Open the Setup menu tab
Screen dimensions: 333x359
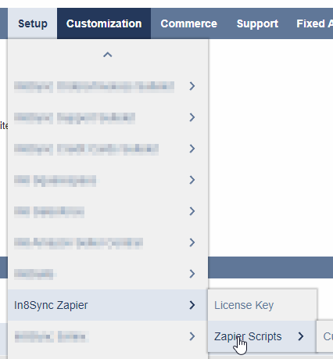tap(33, 23)
